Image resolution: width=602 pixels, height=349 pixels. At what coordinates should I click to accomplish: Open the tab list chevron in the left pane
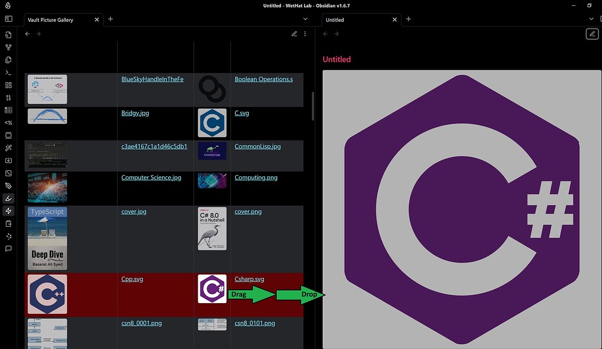(305, 19)
